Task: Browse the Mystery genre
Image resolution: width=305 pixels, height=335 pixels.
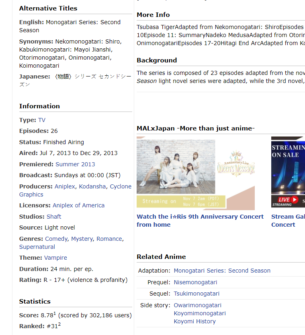Action: coord(82,239)
